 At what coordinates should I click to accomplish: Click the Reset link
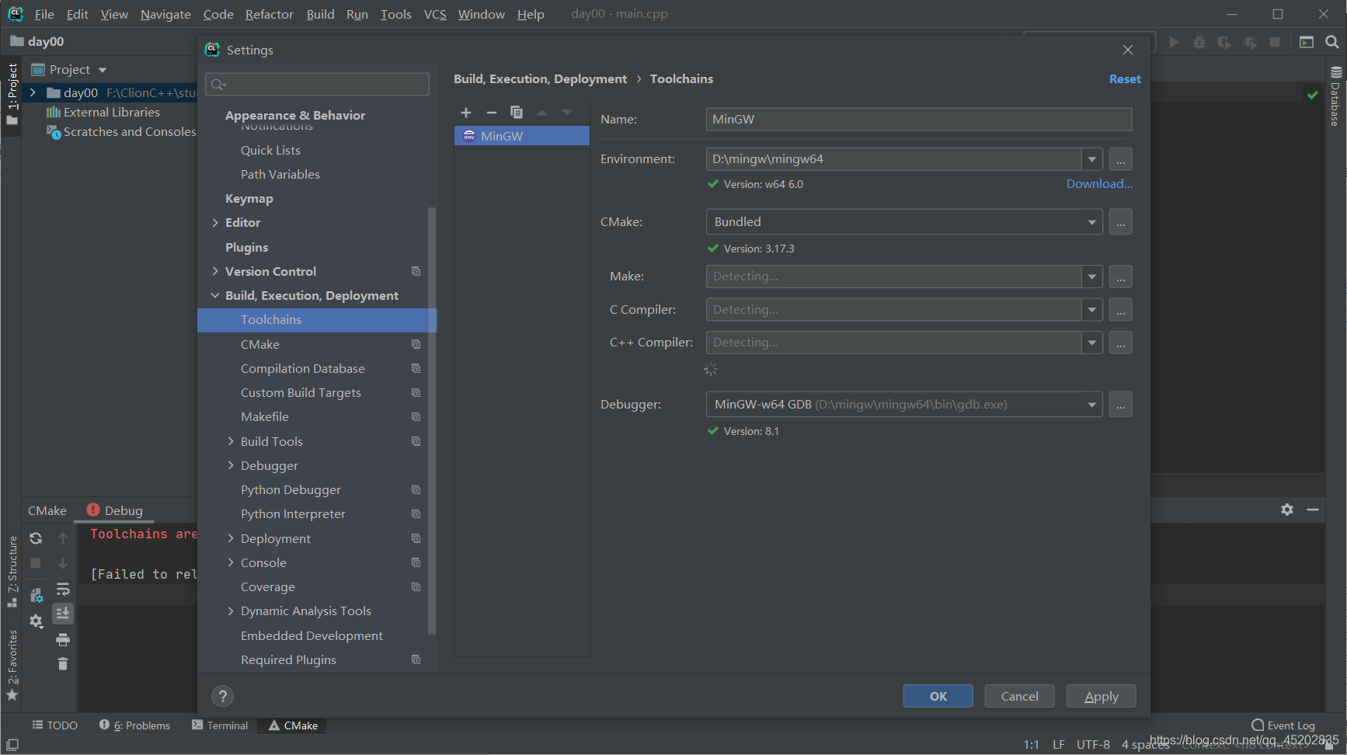1125,79
